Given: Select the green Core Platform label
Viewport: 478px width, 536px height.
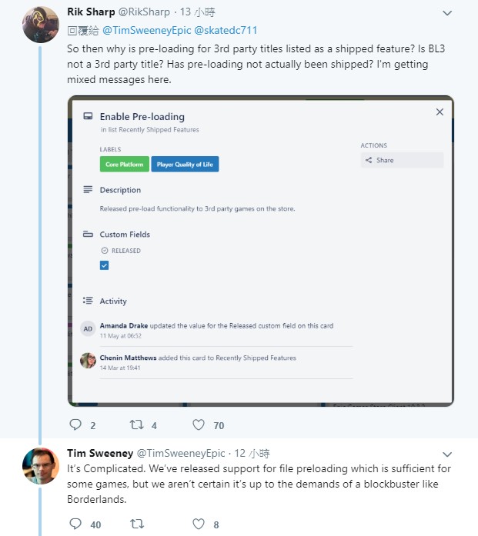Looking at the screenshot, I should click(x=125, y=164).
